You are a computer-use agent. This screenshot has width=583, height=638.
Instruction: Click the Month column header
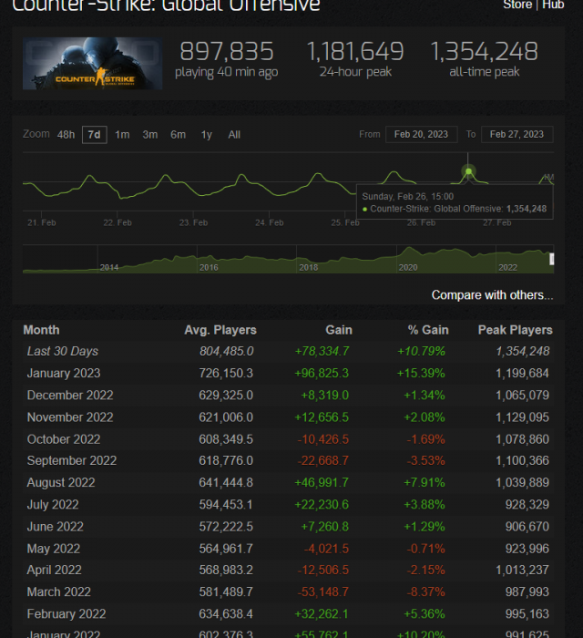point(41,330)
